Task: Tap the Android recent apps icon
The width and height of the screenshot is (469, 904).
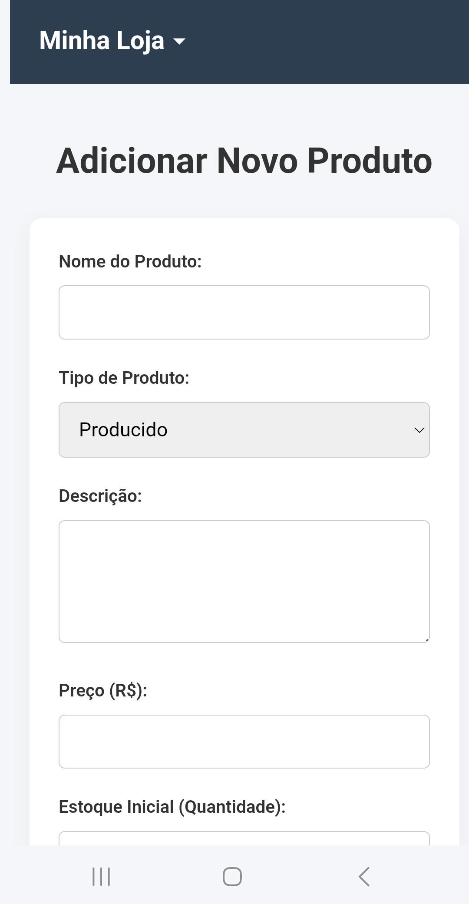Action: pos(101,877)
